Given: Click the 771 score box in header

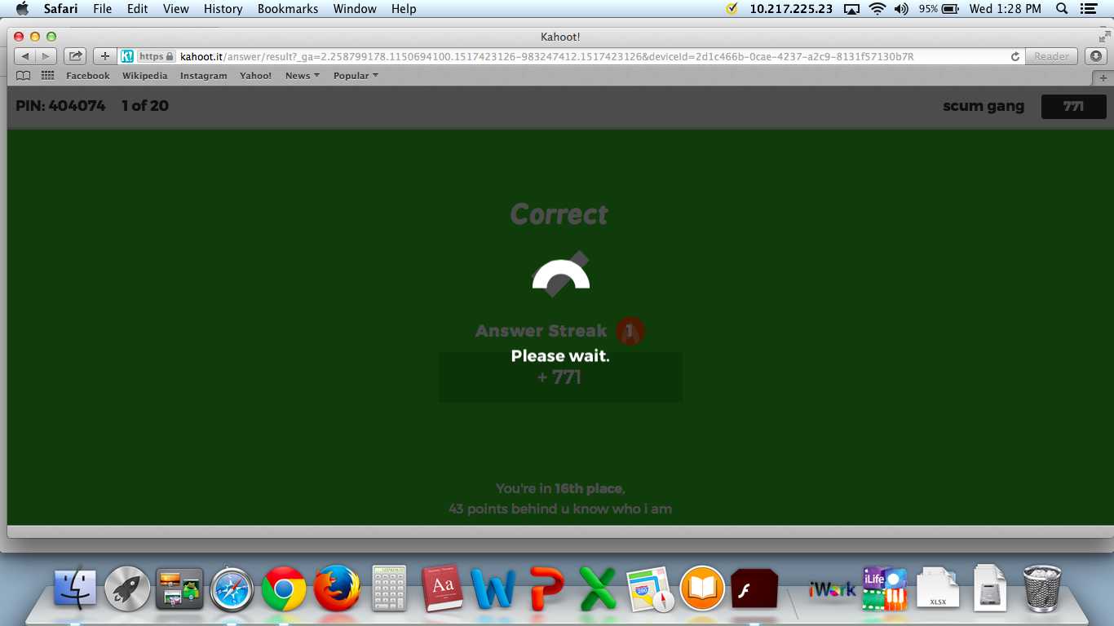Looking at the screenshot, I should pyautogui.click(x=1074, y=107).
